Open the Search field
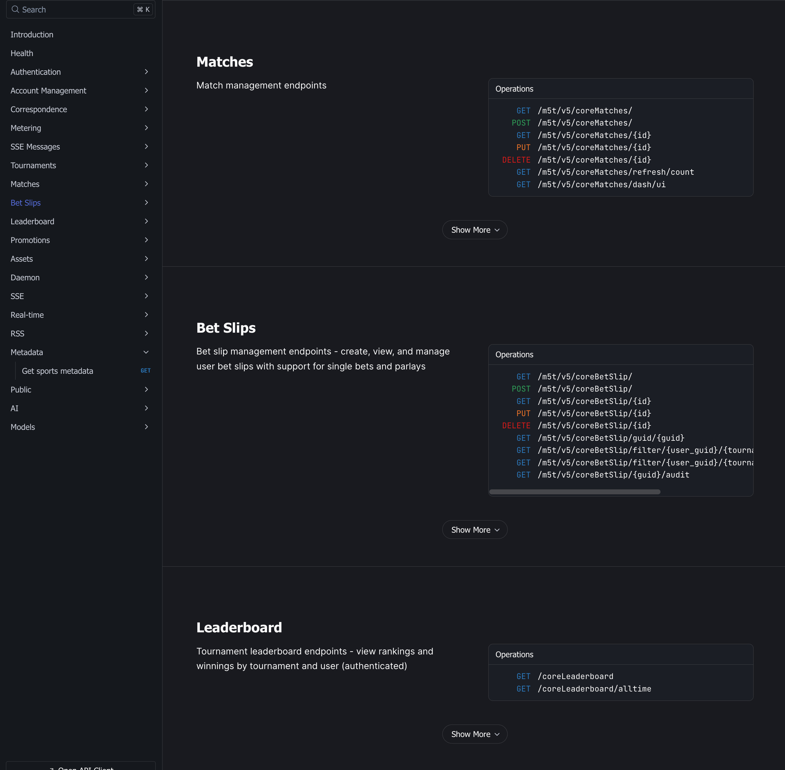 pyautogui.click(x=81, y=9)
